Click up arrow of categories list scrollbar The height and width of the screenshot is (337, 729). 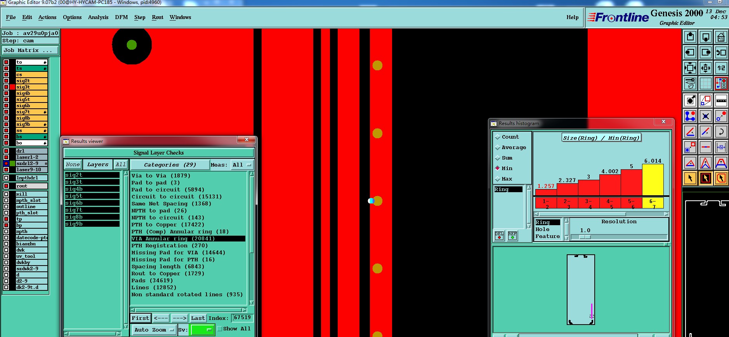[252, 174]
